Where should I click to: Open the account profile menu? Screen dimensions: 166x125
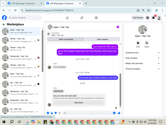point(159,18)
